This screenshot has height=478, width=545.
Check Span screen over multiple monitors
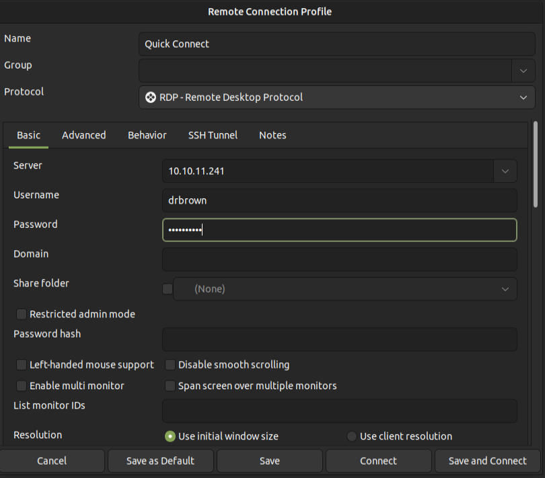pos(170,386)
